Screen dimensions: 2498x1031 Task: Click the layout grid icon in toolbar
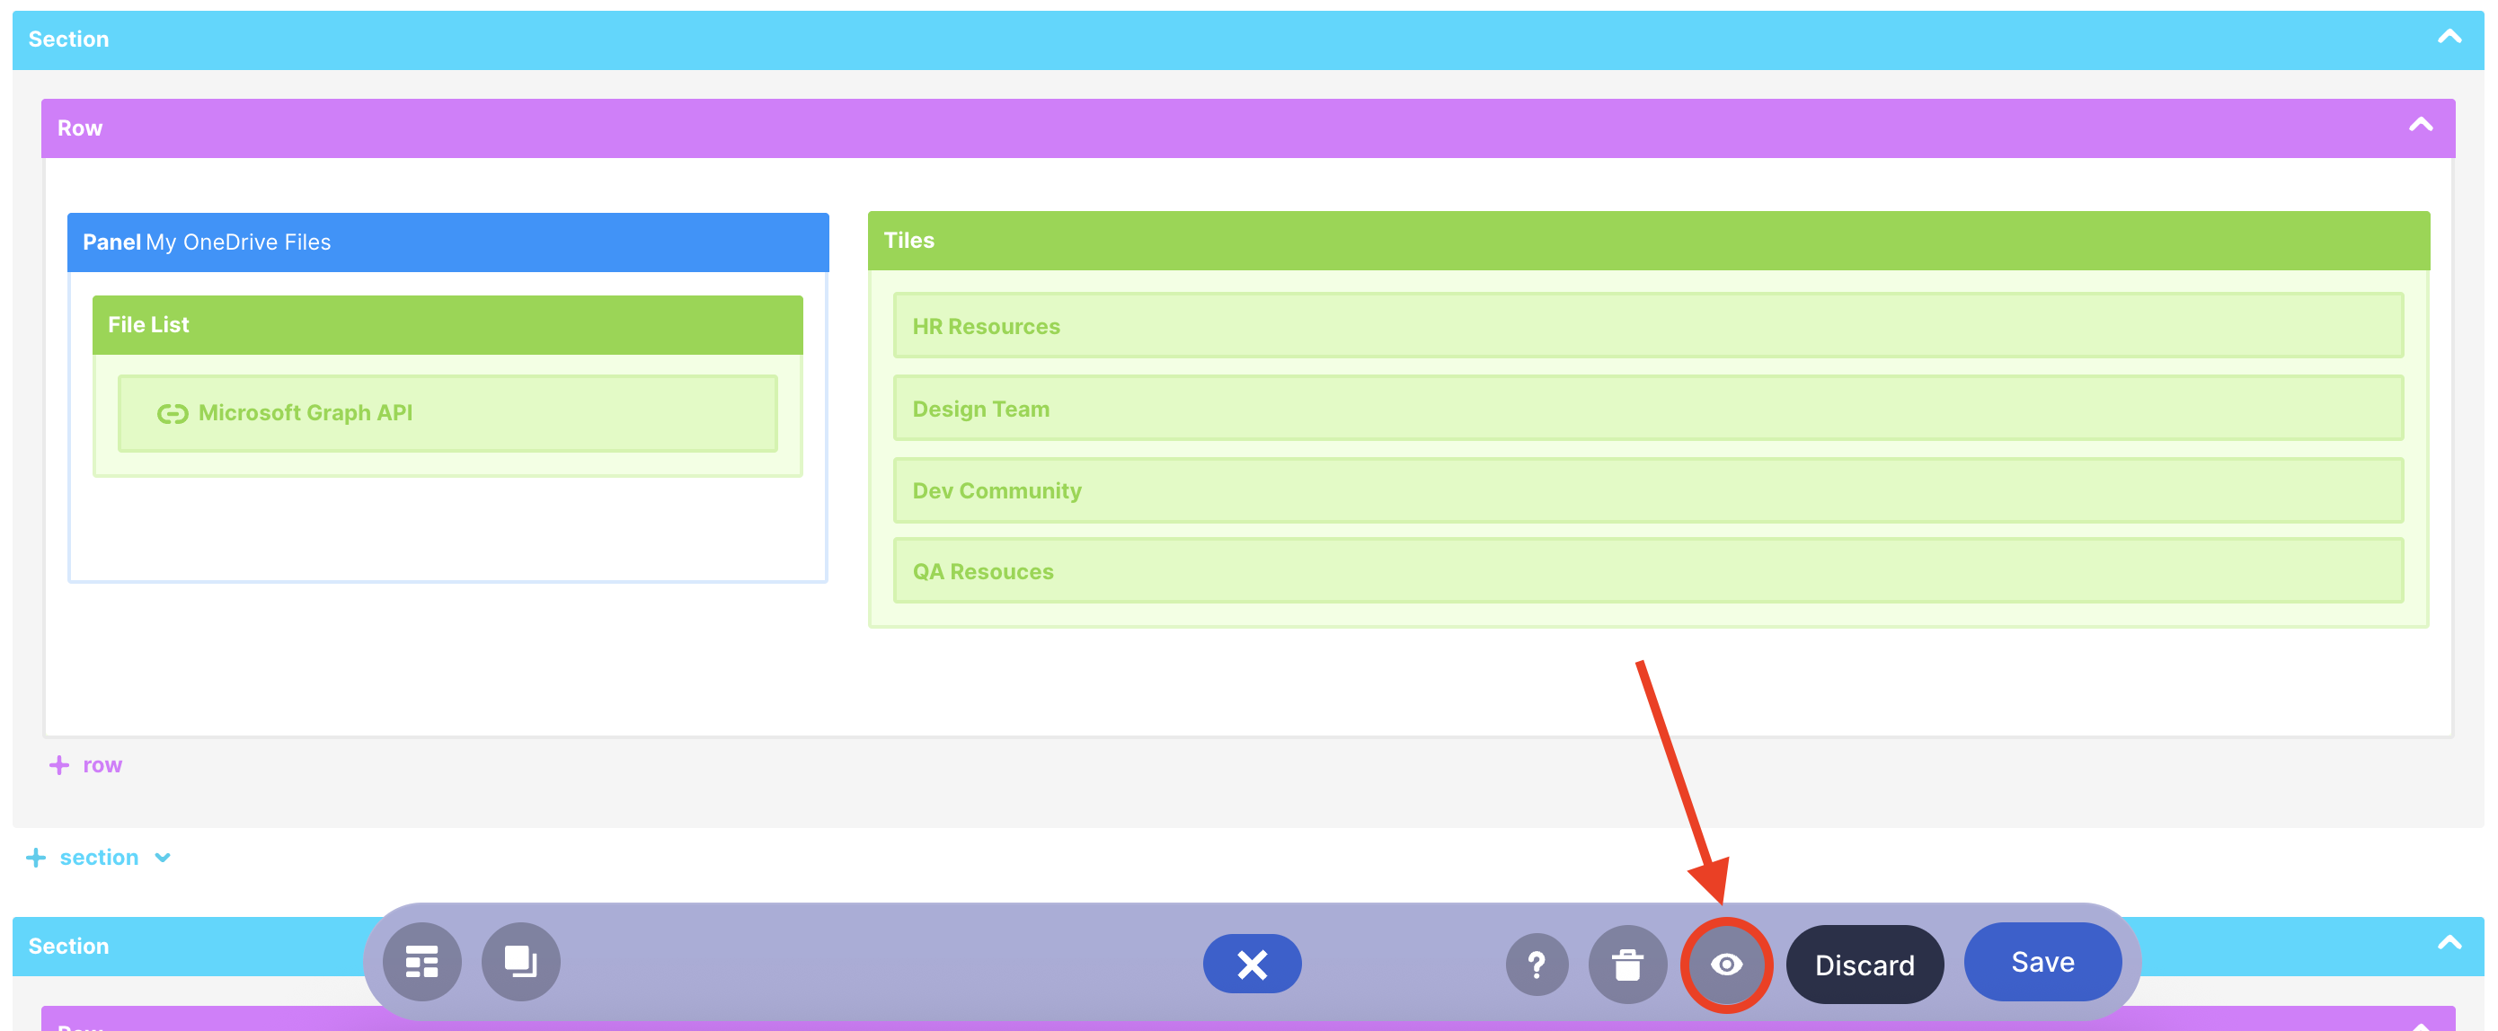click(421, 961)
